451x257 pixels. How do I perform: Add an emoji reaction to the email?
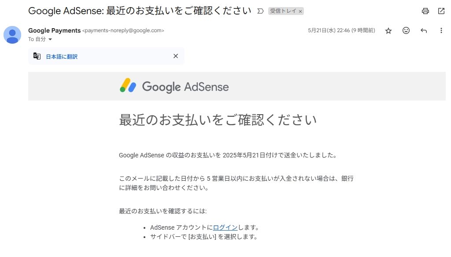pos(406,30)
